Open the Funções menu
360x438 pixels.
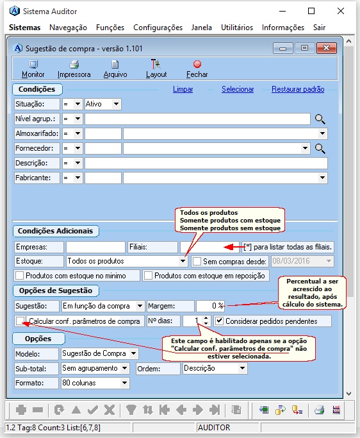tap(110, 28)
